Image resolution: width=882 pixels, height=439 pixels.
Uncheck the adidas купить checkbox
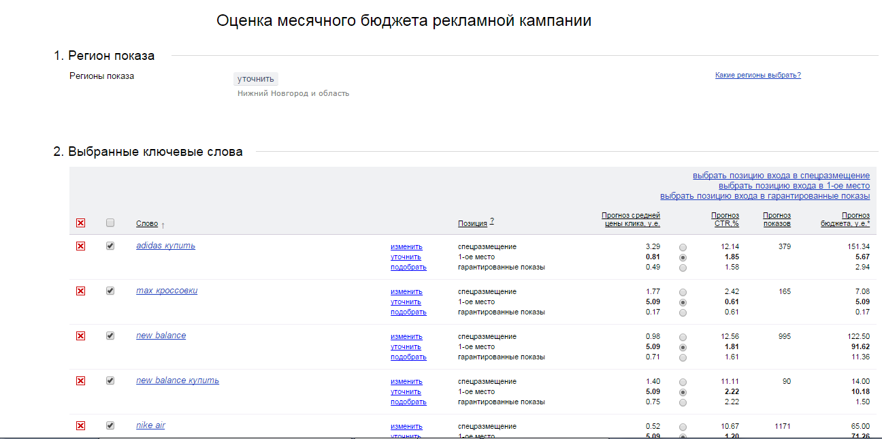point(110,246)
